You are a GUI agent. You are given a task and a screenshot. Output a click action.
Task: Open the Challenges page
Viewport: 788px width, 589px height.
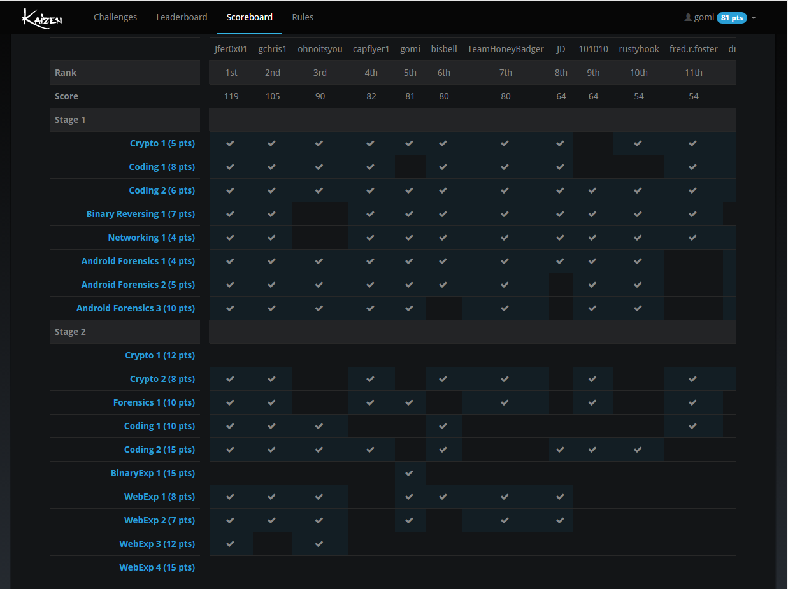click(115, 17)
